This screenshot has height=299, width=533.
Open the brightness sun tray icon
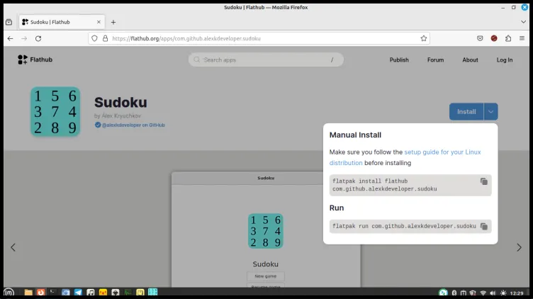pos(503,293)
